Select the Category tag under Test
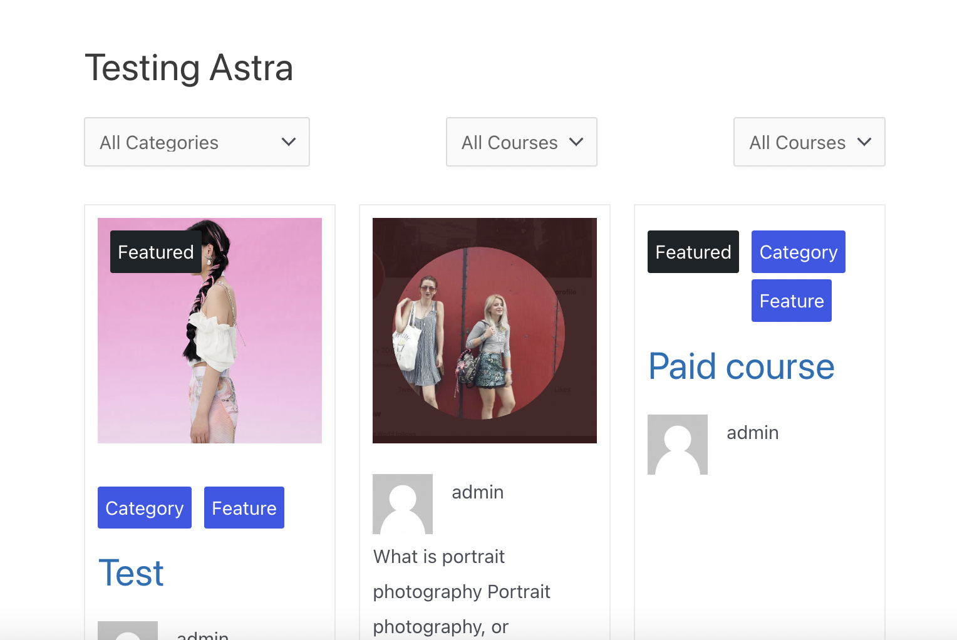 (x=144, y=507)
